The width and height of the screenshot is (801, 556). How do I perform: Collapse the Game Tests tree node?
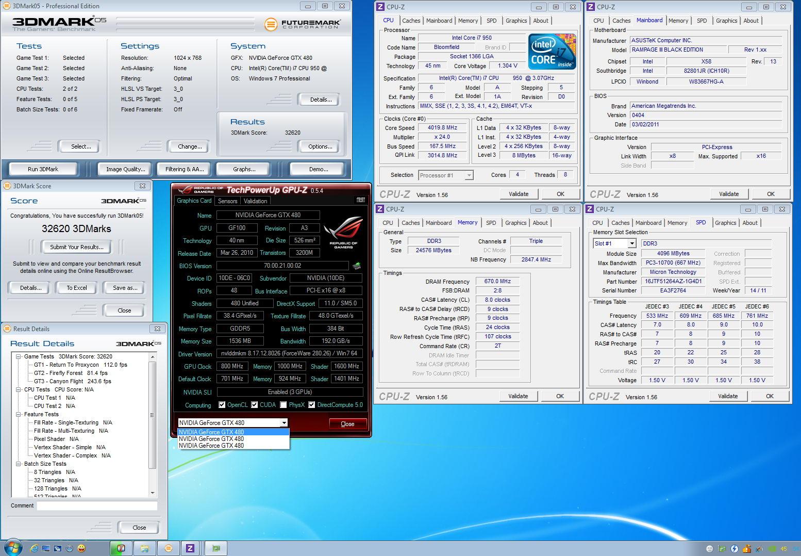tap(19, 356)
